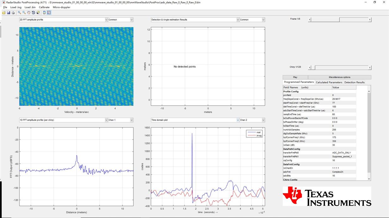Image resolution: width=389 pixels, height=218 pixels.
Task: Click the Play button
Action: coord(295,77)
